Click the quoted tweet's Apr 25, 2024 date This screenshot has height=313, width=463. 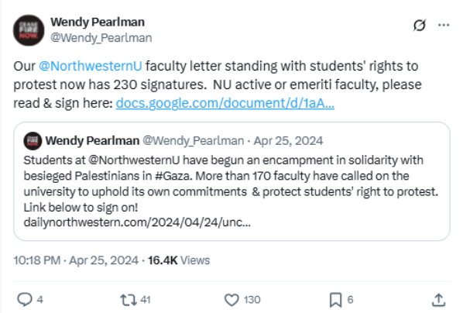[288, 141]
